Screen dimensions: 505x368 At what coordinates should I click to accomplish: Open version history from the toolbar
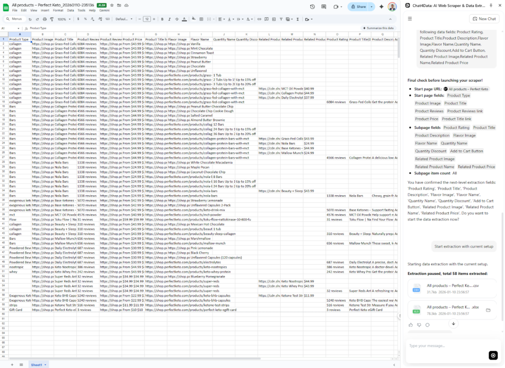pyautogui.click(x=312, y=6)
